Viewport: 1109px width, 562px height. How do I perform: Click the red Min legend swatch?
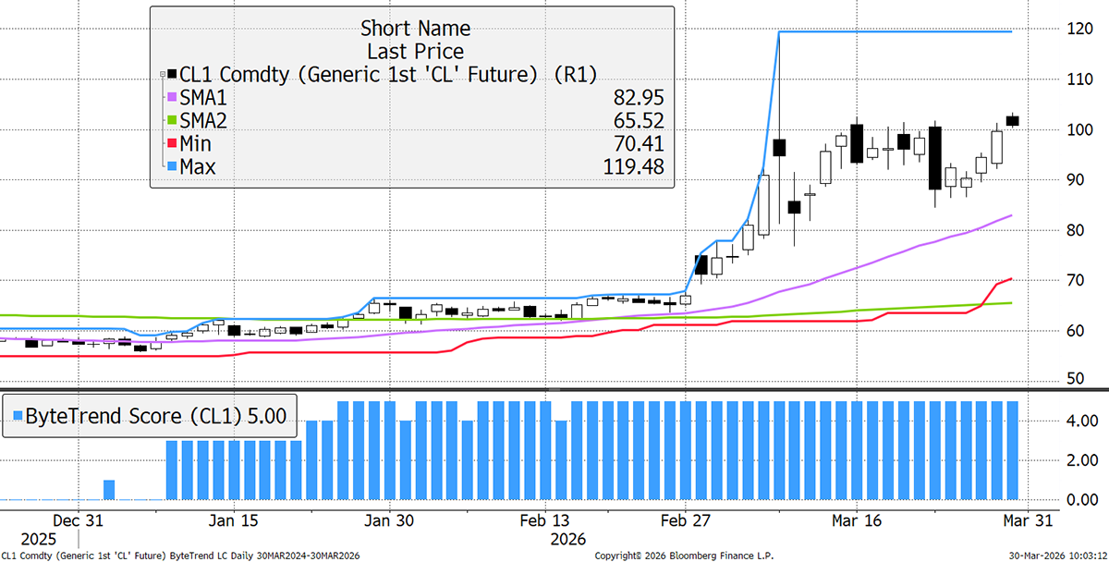click(x=172, y=144)
